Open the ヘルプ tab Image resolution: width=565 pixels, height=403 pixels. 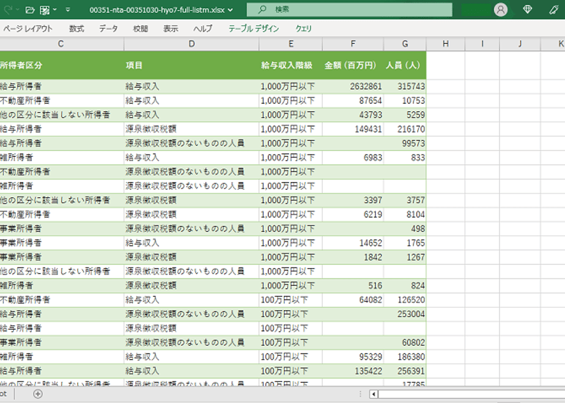coord(203,29)
